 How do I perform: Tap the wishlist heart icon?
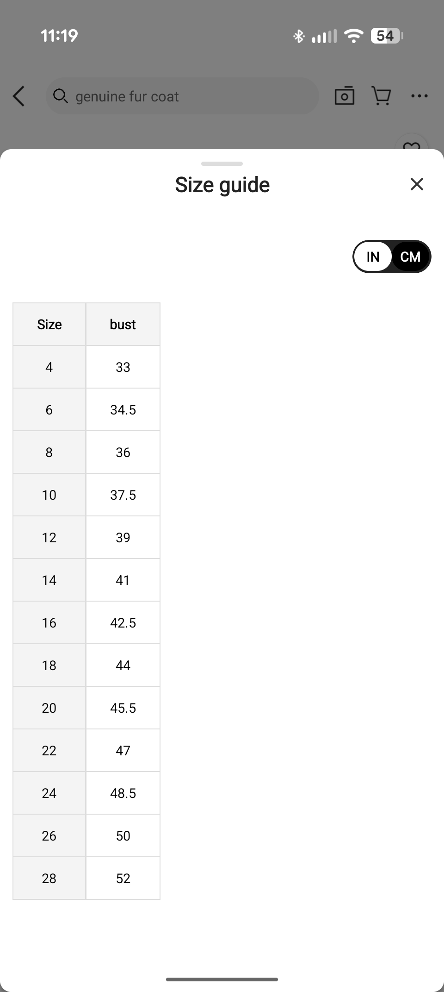click(x=412, y=145)
